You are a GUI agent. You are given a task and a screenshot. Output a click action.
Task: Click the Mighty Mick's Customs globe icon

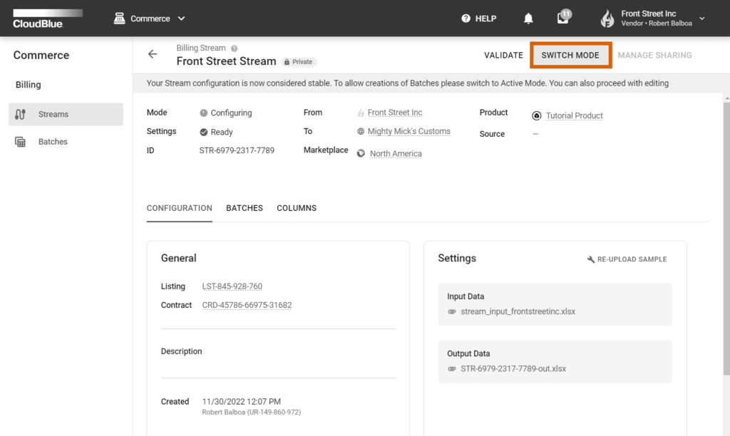(x=360, y=132)
